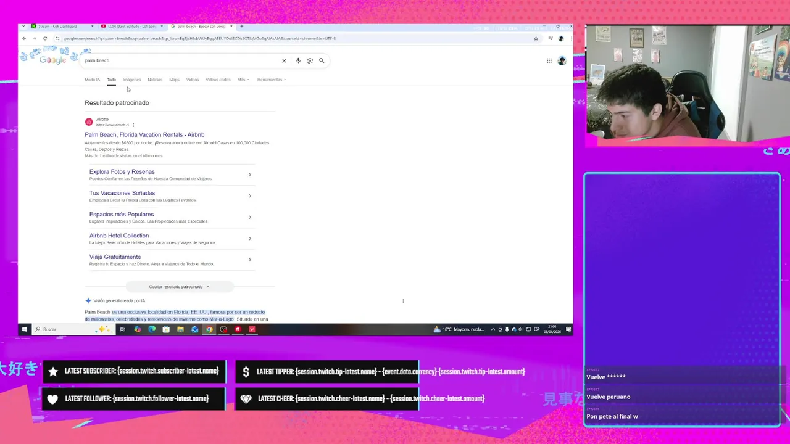Open the taskbar clock and date
The width and height of the screenshot is (790, 444).
[552, 329]
